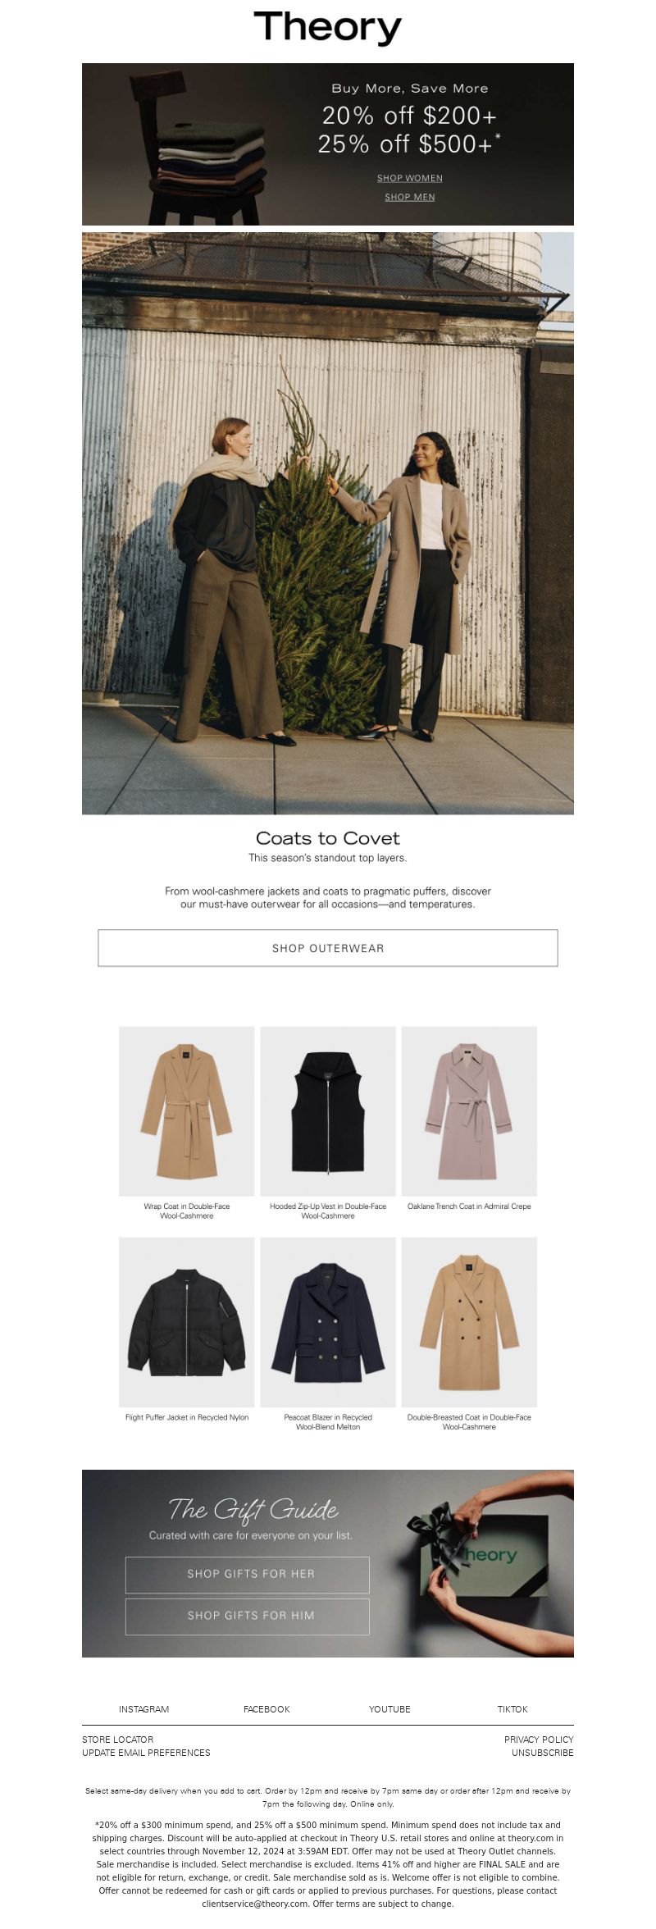Go to the Store Locator
The height and width of the screenshot is (1929, 656).
pos(117,1740)
